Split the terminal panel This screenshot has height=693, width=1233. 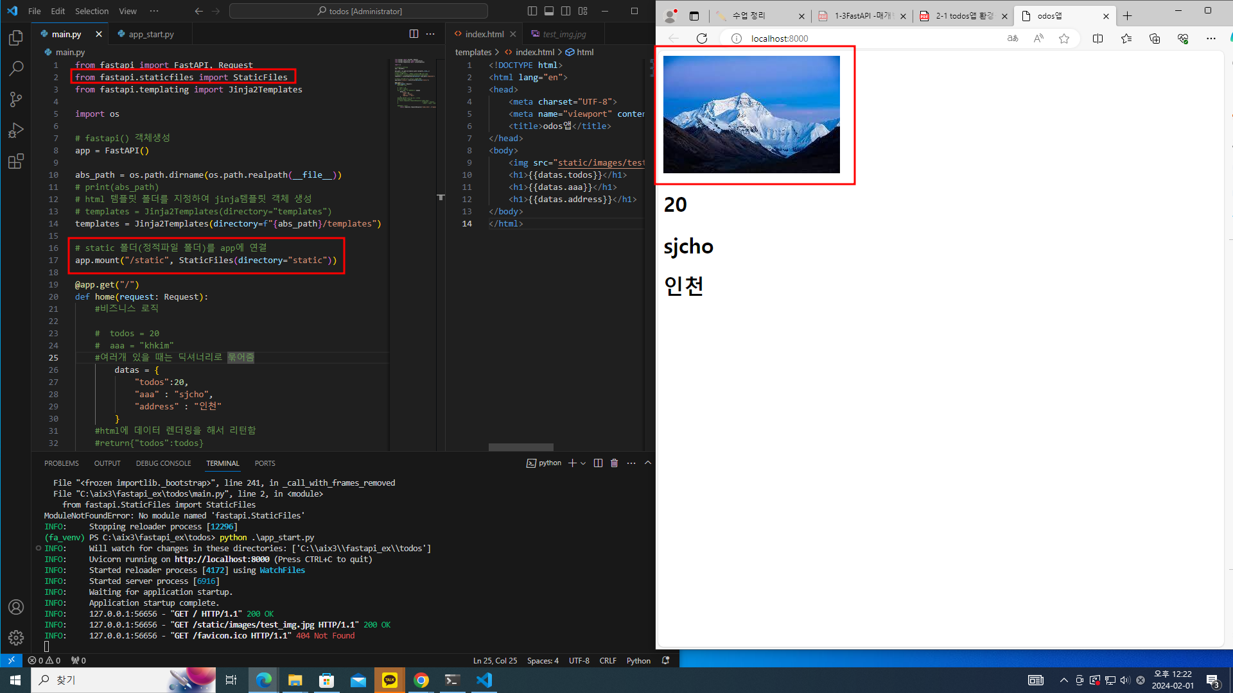(598, 463)
